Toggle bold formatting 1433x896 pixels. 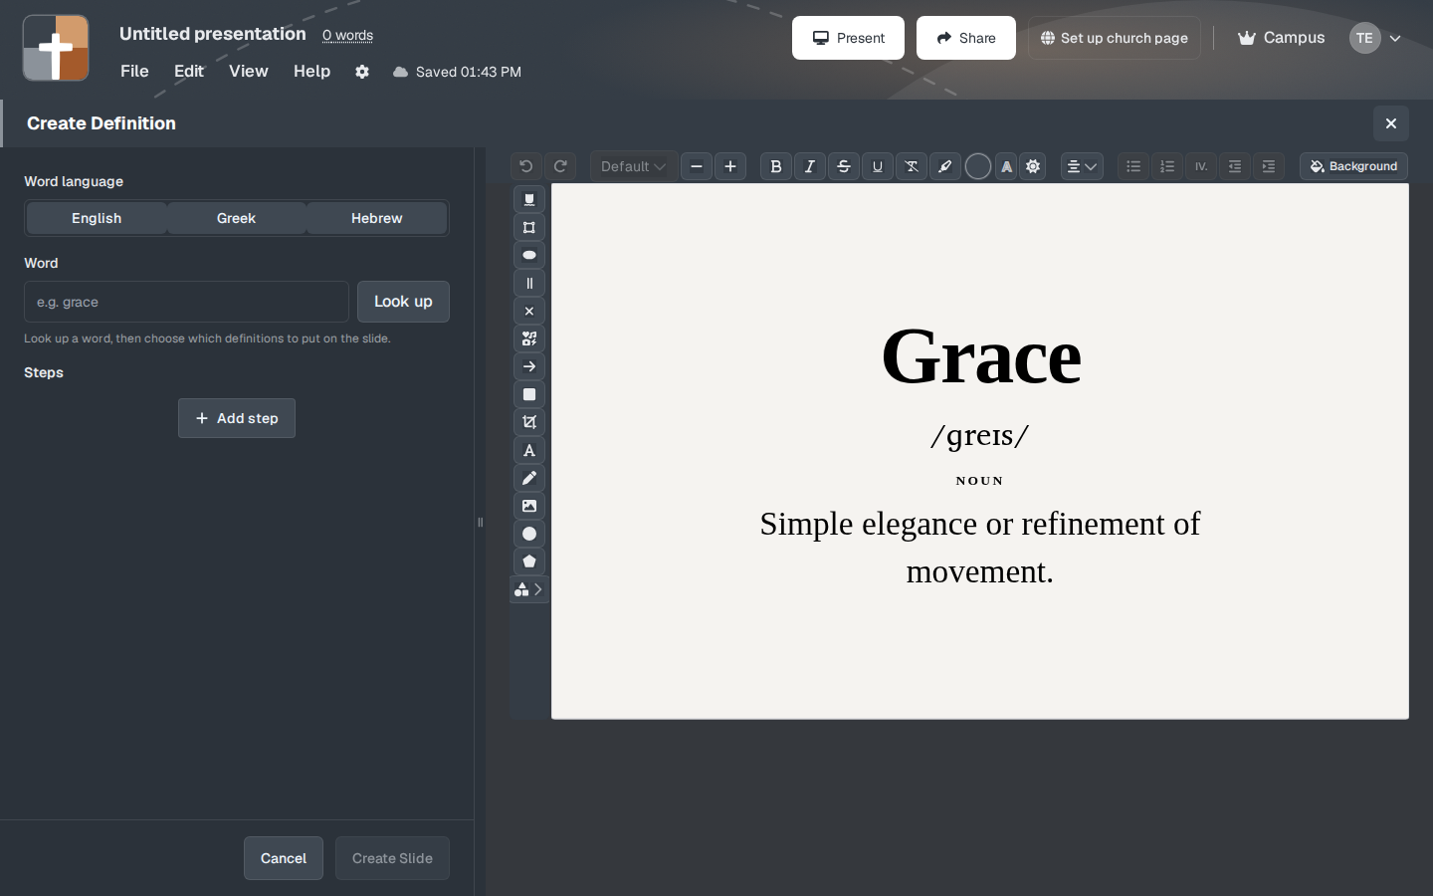pyautogui.click(x=776, y=166)
